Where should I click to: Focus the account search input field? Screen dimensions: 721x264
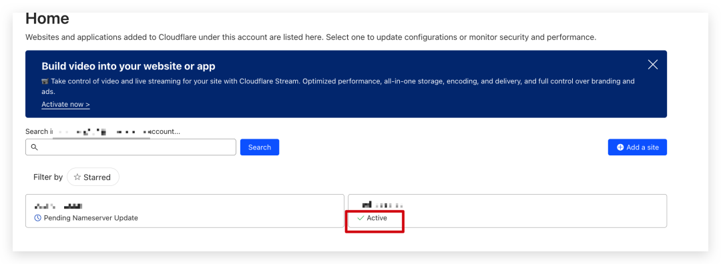coord(131,147)
